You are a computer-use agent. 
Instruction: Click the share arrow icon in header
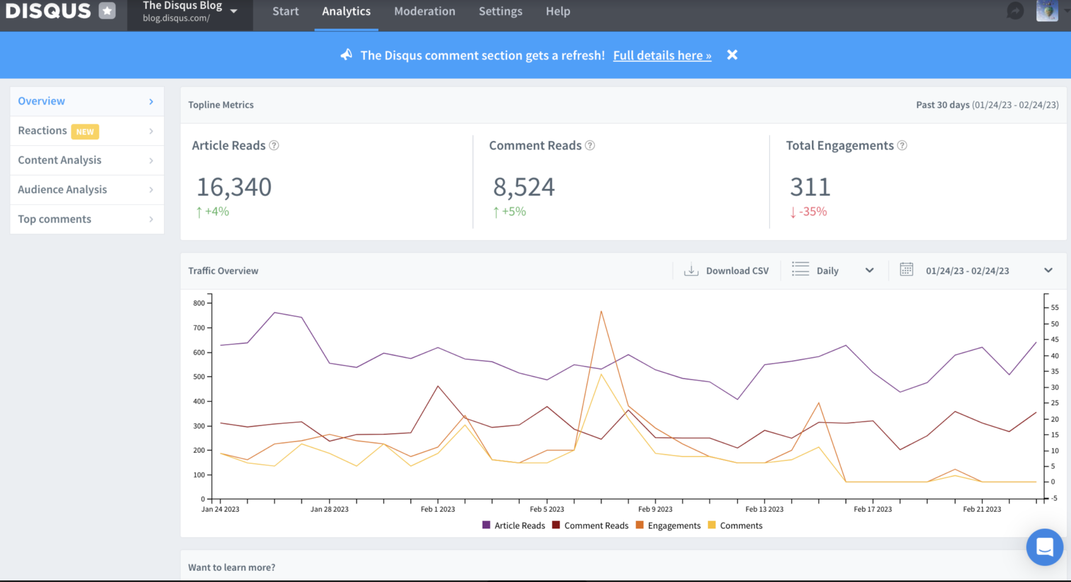1015,11
